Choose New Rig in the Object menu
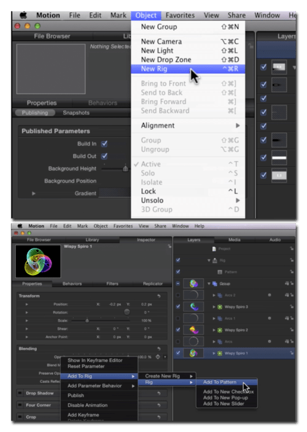The width and height of the screenshot is (307, 432). pos(188,69)
